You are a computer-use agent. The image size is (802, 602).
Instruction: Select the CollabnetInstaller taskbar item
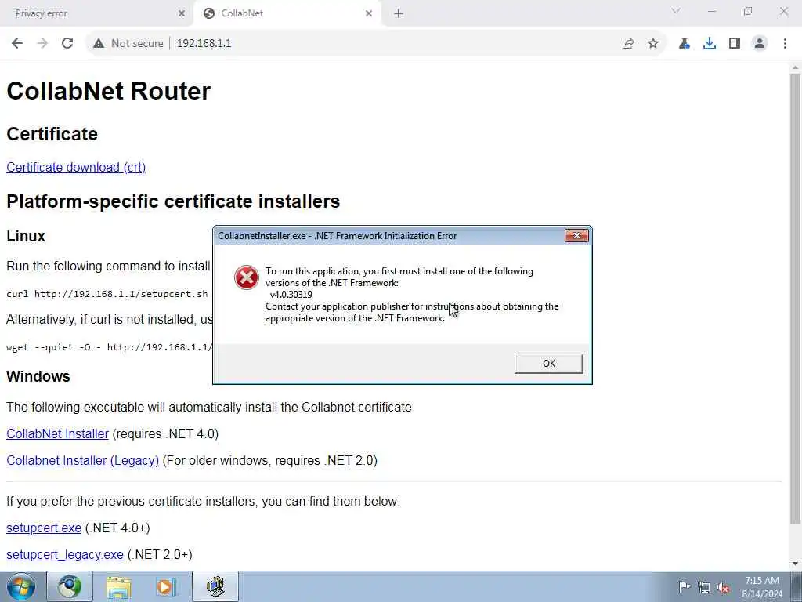tap(215, 586)
